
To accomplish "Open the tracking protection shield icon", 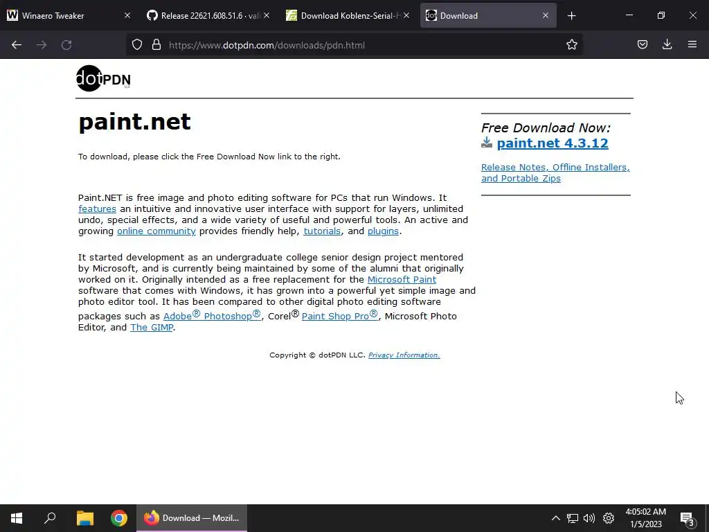I will pyautogui.click(x=137, y=45).
